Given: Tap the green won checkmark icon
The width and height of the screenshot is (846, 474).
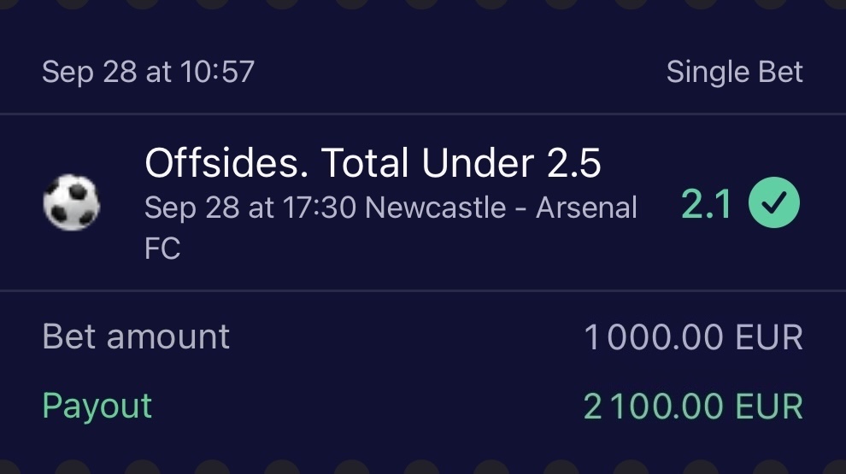Looking at the screenshot, I should pos(774,204).
